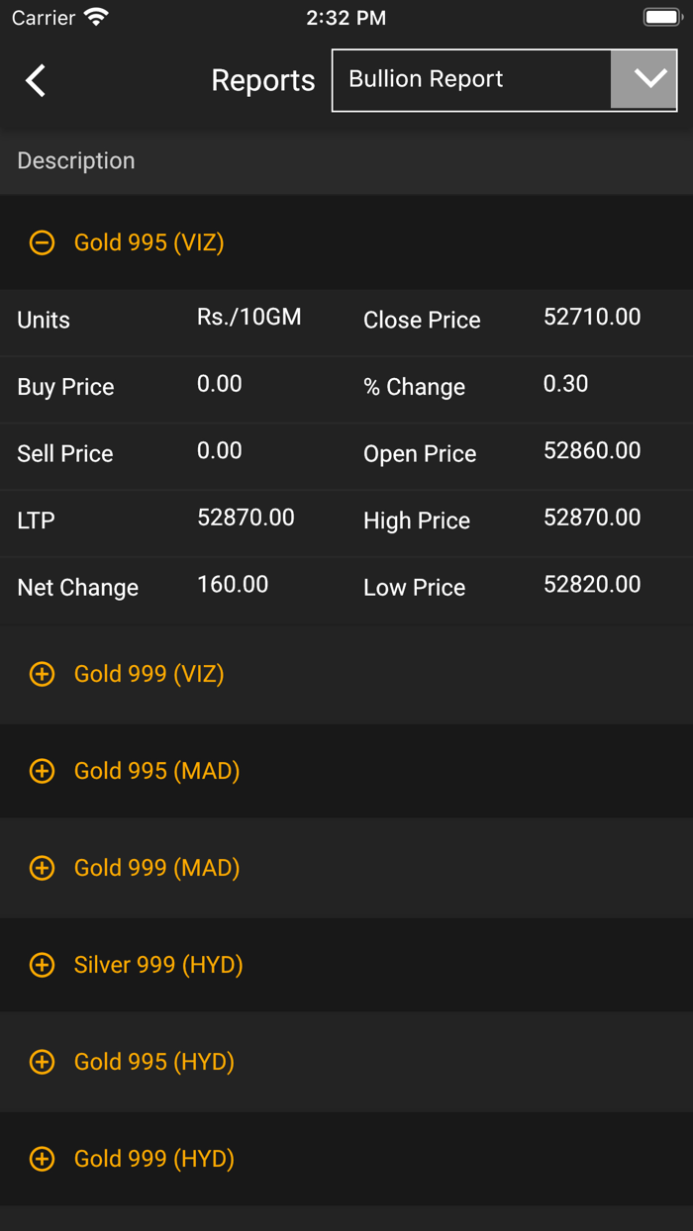The width and height of the screenshot is (693, 1231).
Task: Expand Gold 999 (HYD) plus icon
Action: point(42,1159)
